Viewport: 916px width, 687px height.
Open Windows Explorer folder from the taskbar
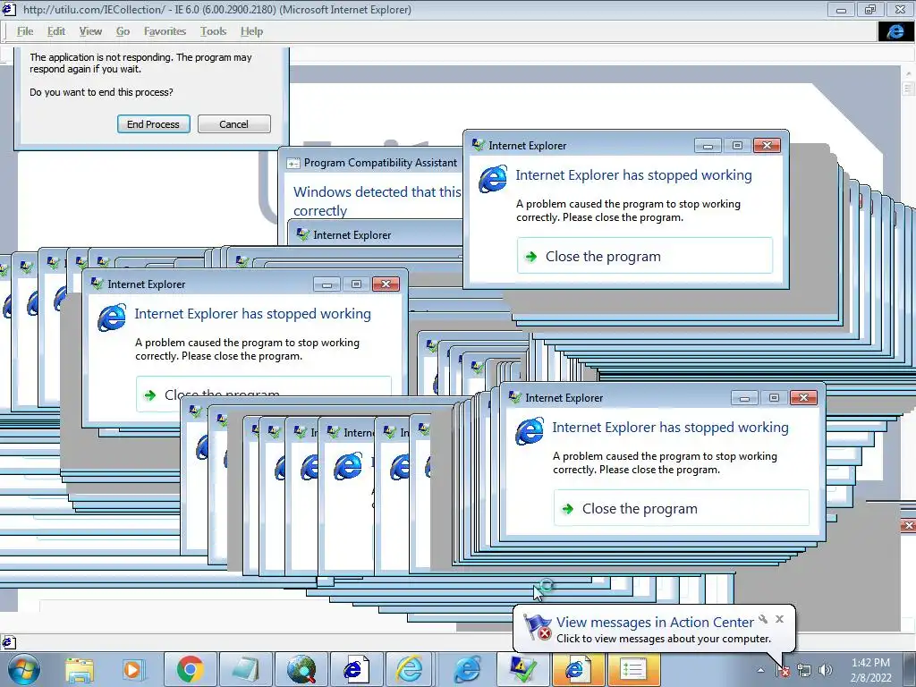80,669
